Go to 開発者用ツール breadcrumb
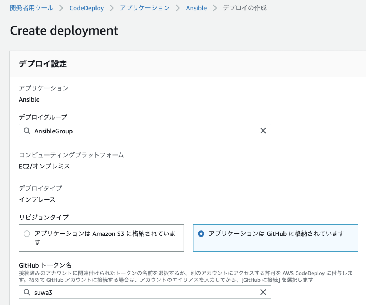Screen dimensions: 366x305 [x=31, y=8]
